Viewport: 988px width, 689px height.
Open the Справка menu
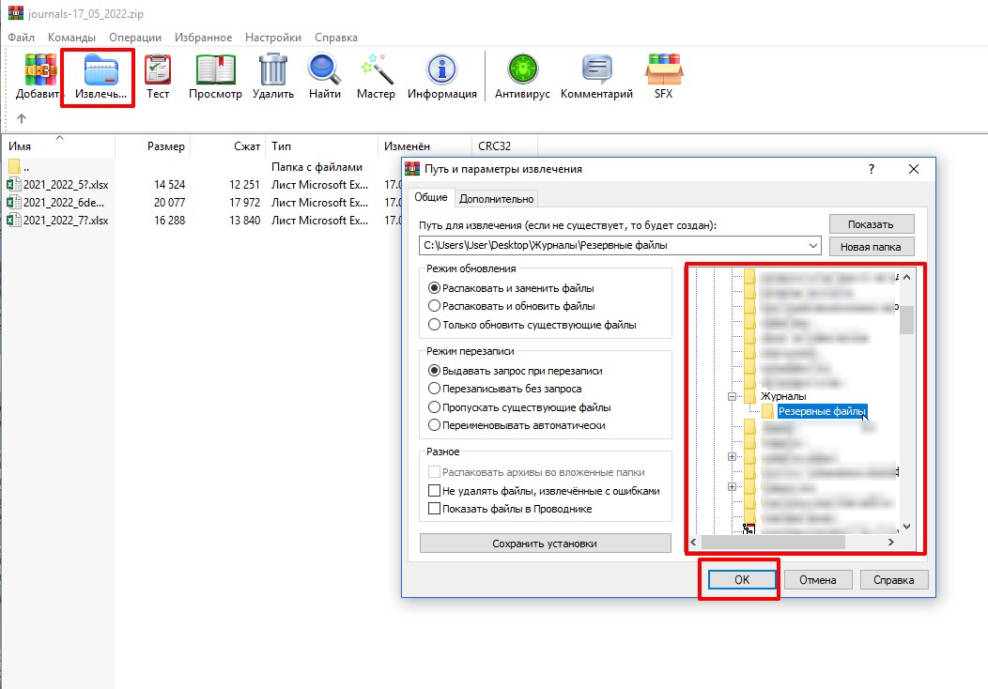click(336, 38)
